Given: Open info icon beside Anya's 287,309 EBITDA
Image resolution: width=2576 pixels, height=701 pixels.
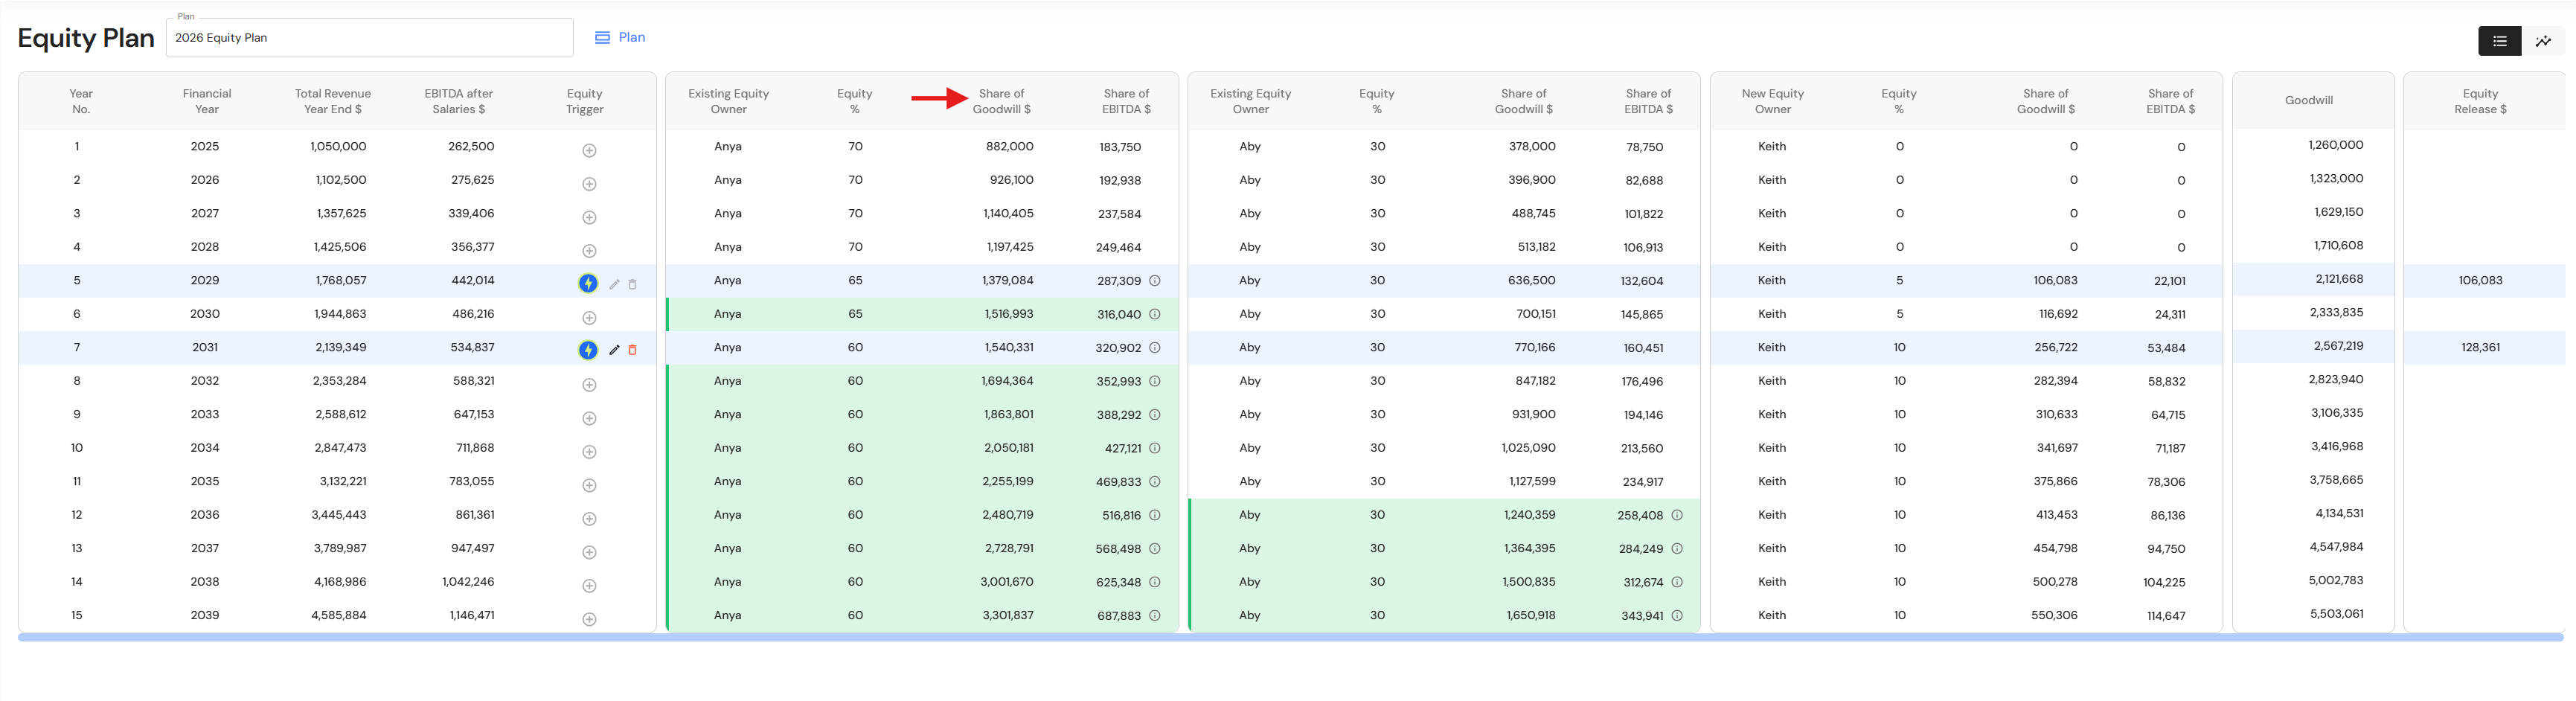Looking at the screenshot, I should 1154,281.
